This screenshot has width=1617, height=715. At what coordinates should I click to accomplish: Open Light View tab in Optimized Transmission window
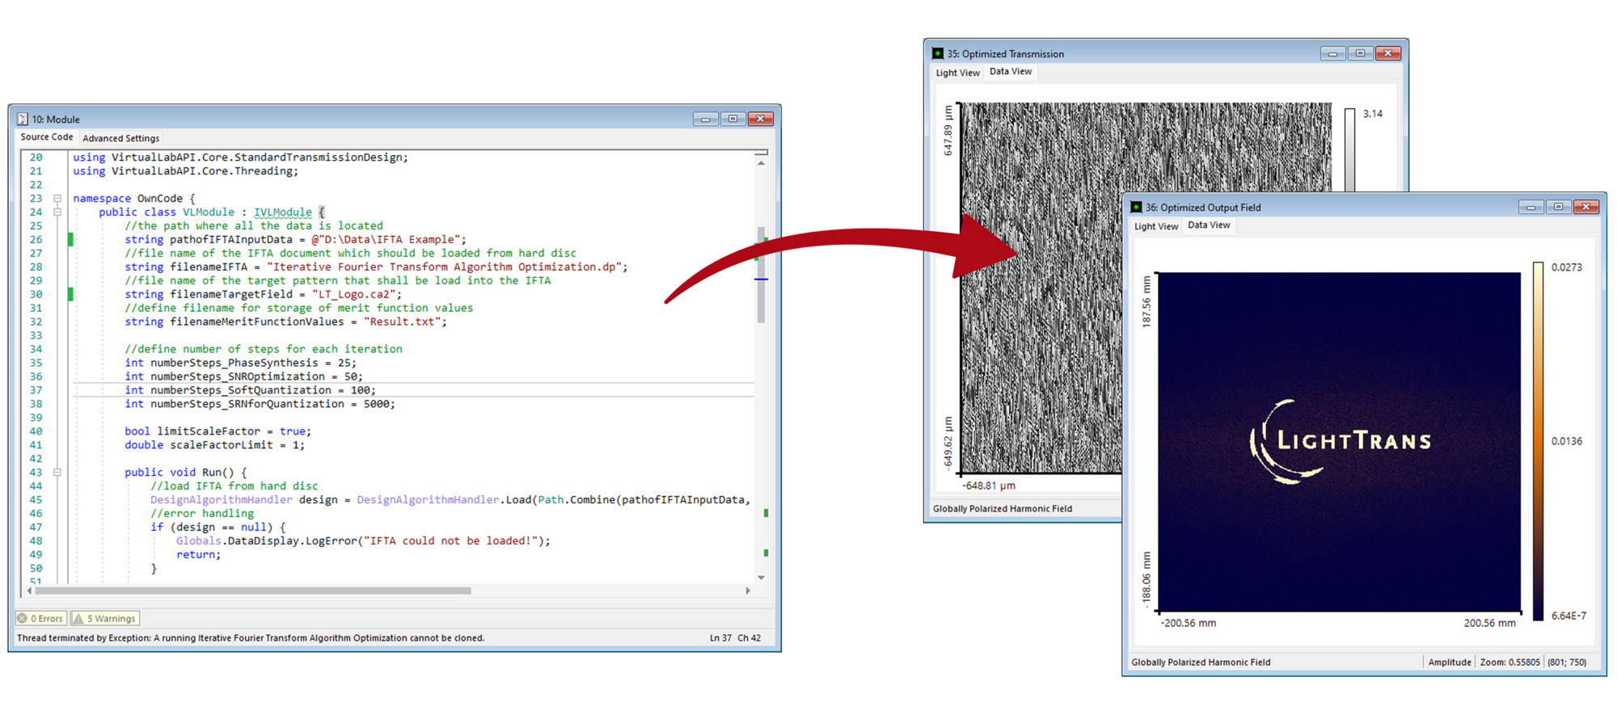point(957,73)
